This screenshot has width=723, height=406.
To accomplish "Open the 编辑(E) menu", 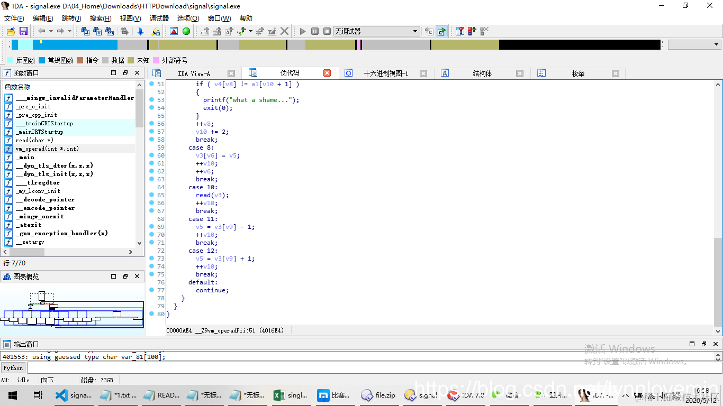I will pos(43,18).
